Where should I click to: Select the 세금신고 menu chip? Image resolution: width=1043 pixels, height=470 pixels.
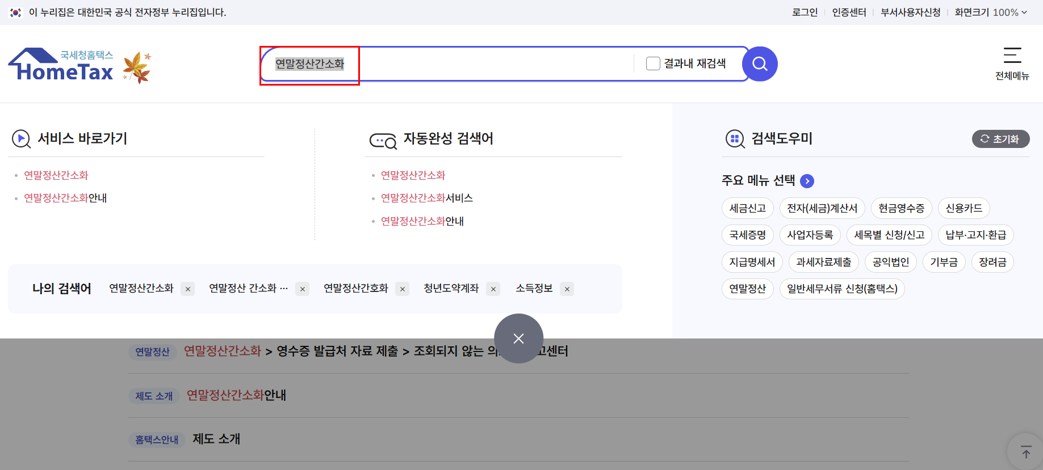coord(747,208)
